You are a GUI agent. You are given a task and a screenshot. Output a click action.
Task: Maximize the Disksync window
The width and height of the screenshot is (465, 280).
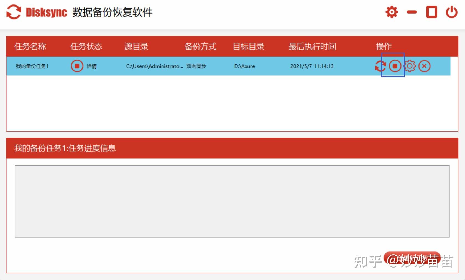coord(431,12)
